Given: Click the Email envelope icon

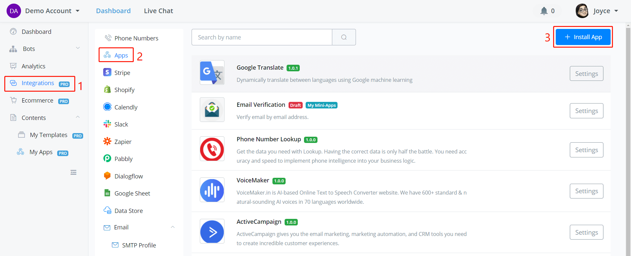Looking at the screenshot, I should pos(107,227).
